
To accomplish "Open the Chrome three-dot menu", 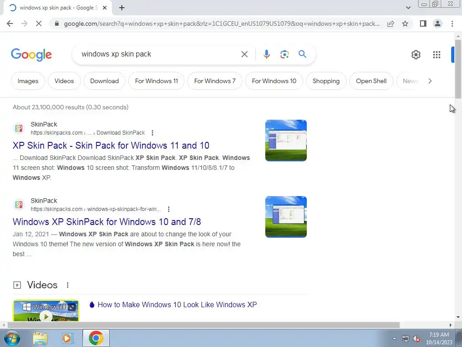I will point(452,23).
